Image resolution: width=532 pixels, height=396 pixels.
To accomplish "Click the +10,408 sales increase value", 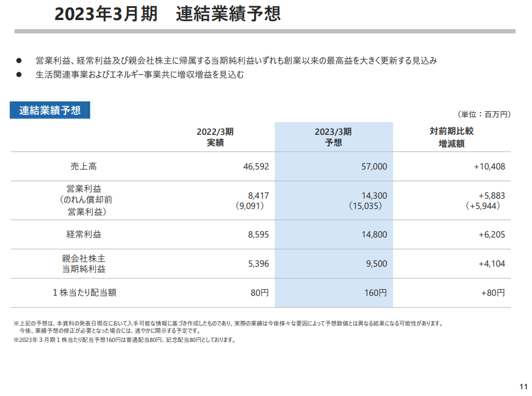I will pos(489,166).
